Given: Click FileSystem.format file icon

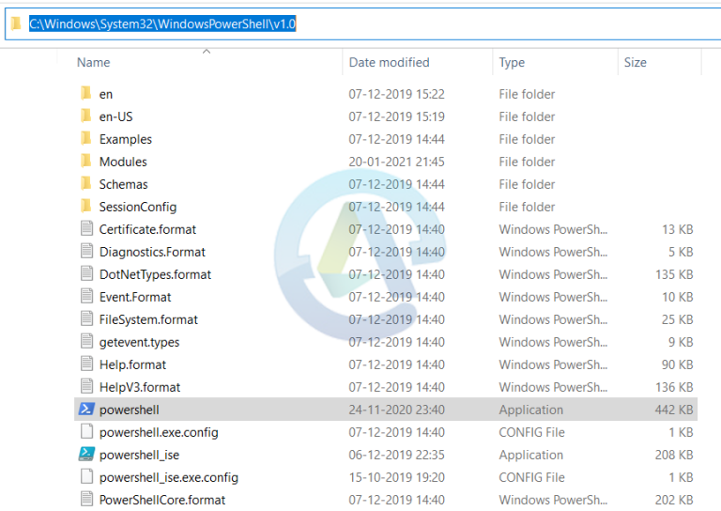Looking at the screenshot, I should (86, 318).
